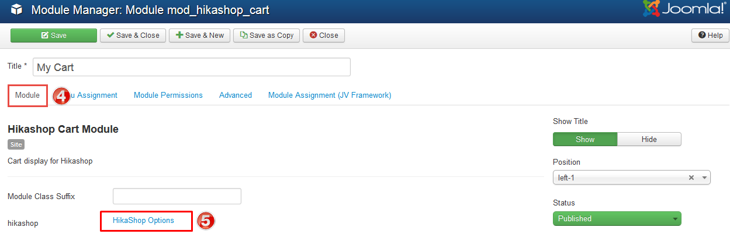Set Show Title to Hide
Viewport: 730px width, 241px height.
pyautogui.click(x=649, y=139)
